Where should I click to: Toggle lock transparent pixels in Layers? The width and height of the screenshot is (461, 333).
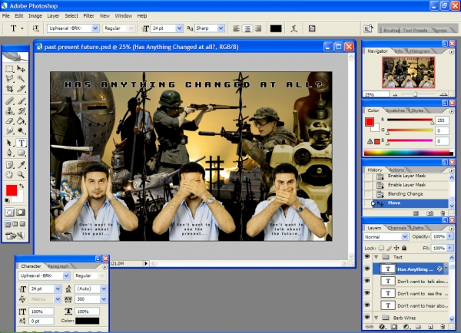[381, 248]
